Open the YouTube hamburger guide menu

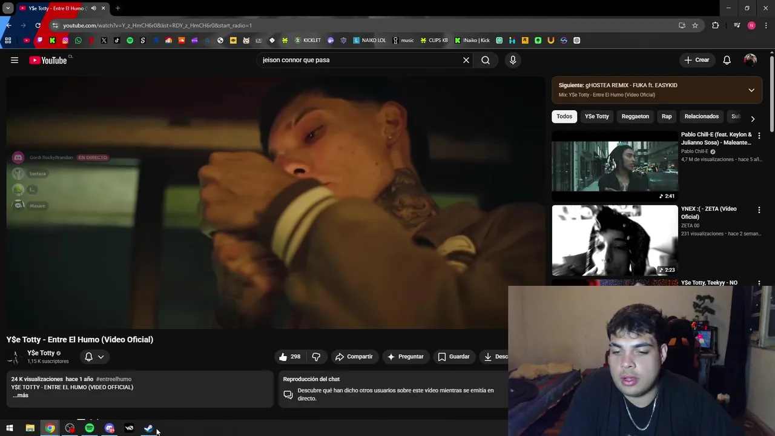(x=15, y=60)
